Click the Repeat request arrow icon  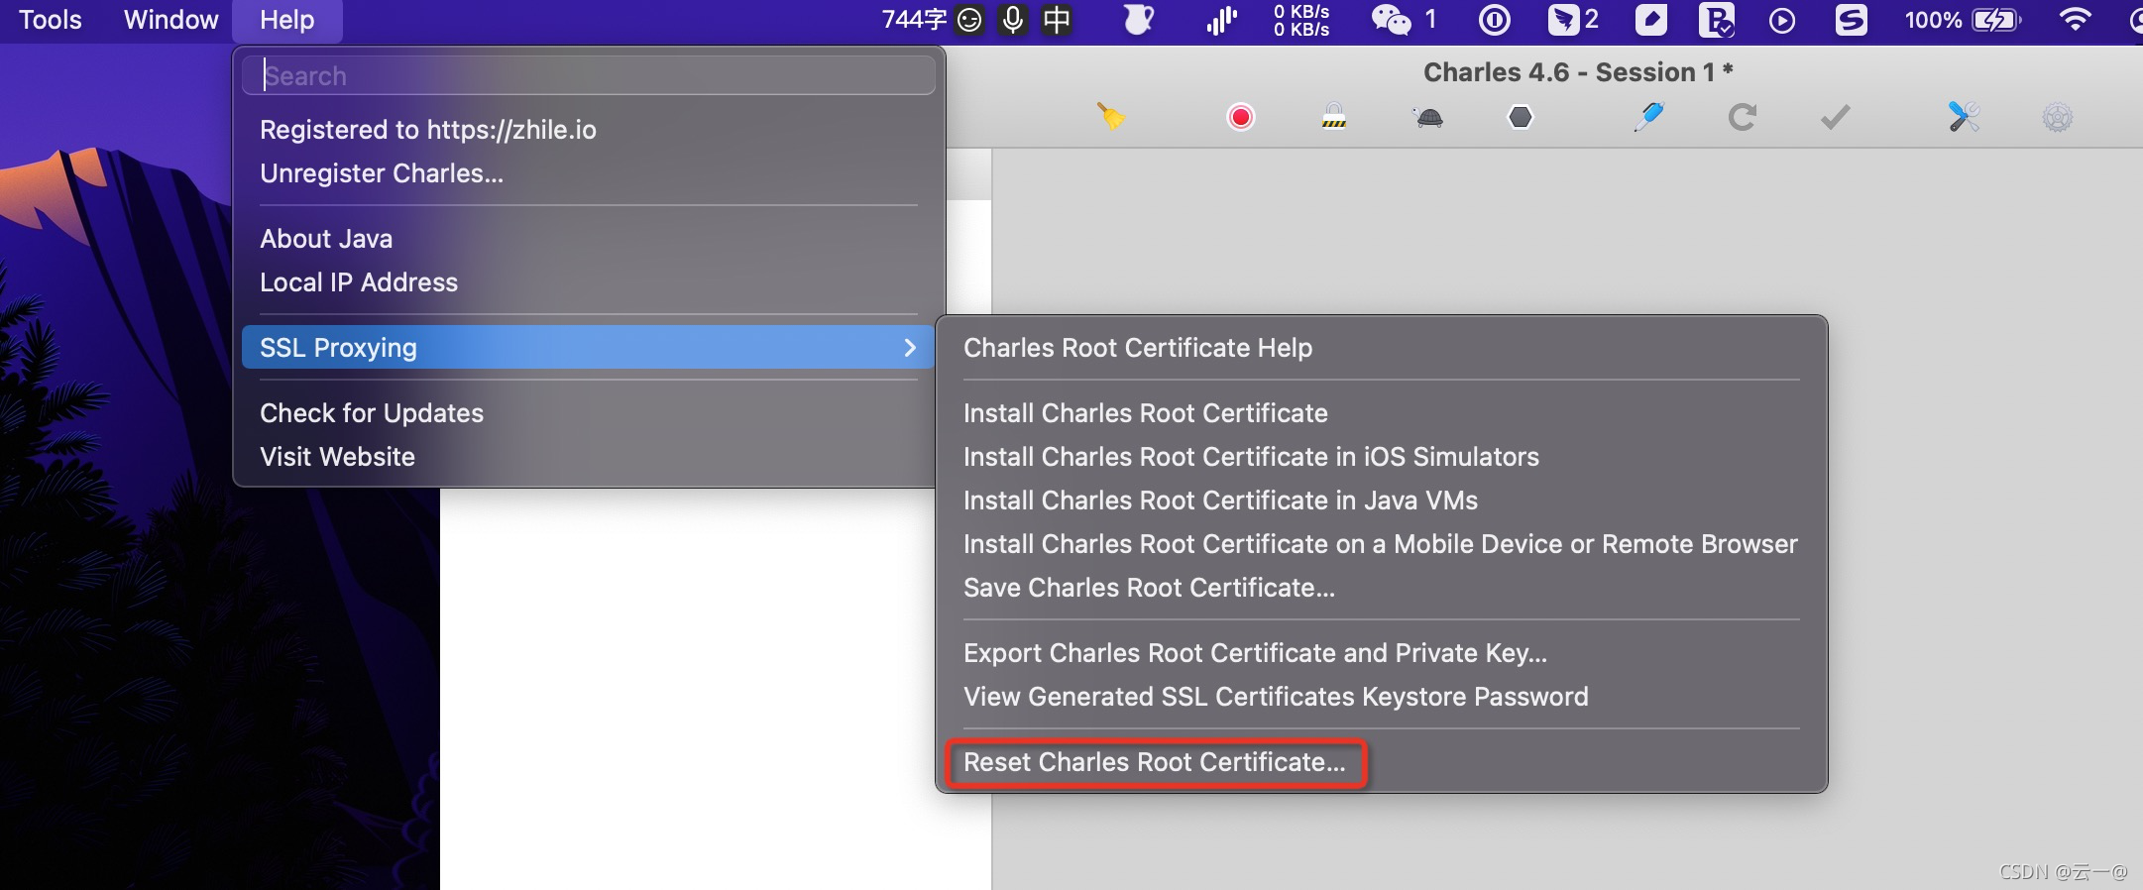tap(1742, 117)
